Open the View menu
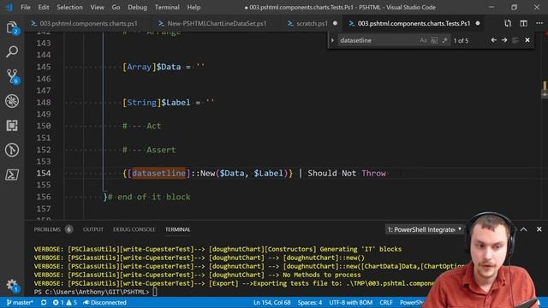Viewport: 548px width, 308px height. (97, 7)
